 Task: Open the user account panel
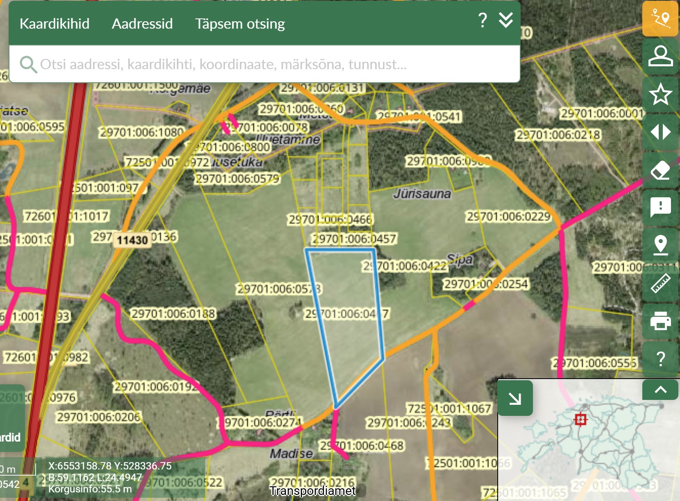[660, 56]
